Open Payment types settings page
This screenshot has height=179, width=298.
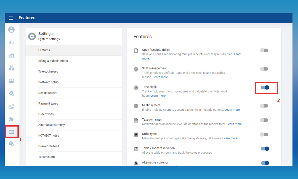tap(48, 104)
